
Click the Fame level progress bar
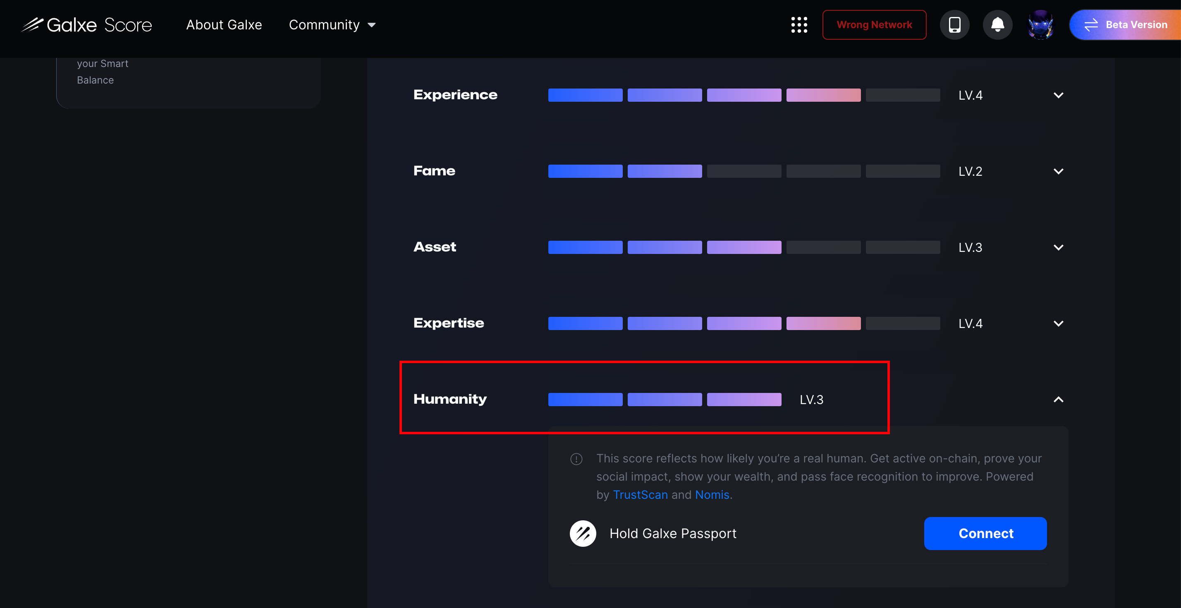744,171
